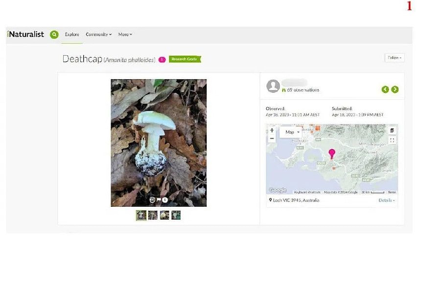The image size is (422, 281).
Task: Go to previous observation arrow
Action: [x=385, y=89]
